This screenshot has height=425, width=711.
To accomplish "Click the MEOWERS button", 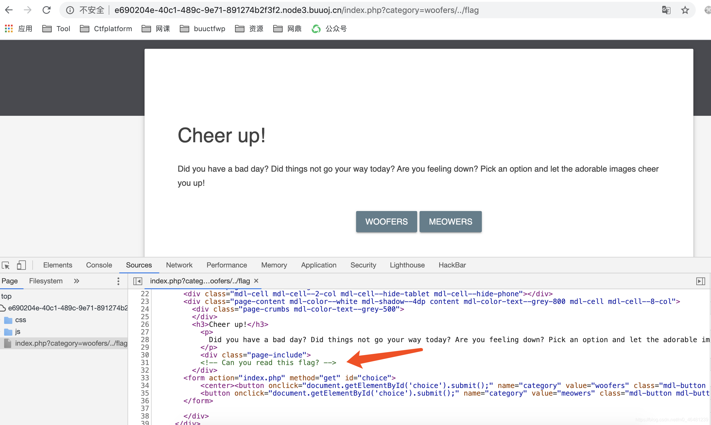I will click(450, 222).
